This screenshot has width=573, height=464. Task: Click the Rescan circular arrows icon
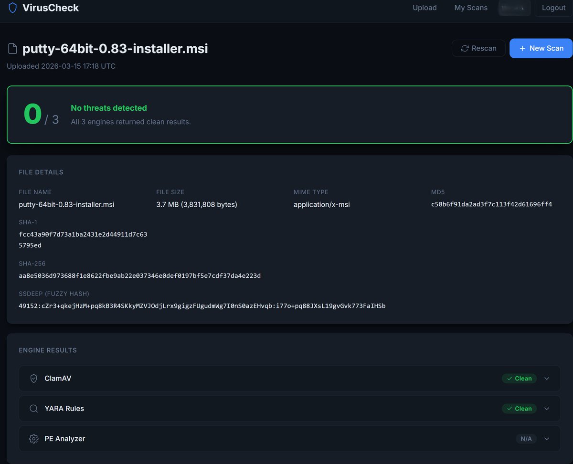click(x=464, y=48)
